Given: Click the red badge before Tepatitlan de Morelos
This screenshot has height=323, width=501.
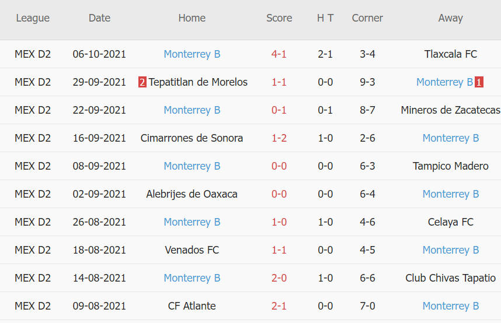Looking at the screenshot, I should point(142,82).
